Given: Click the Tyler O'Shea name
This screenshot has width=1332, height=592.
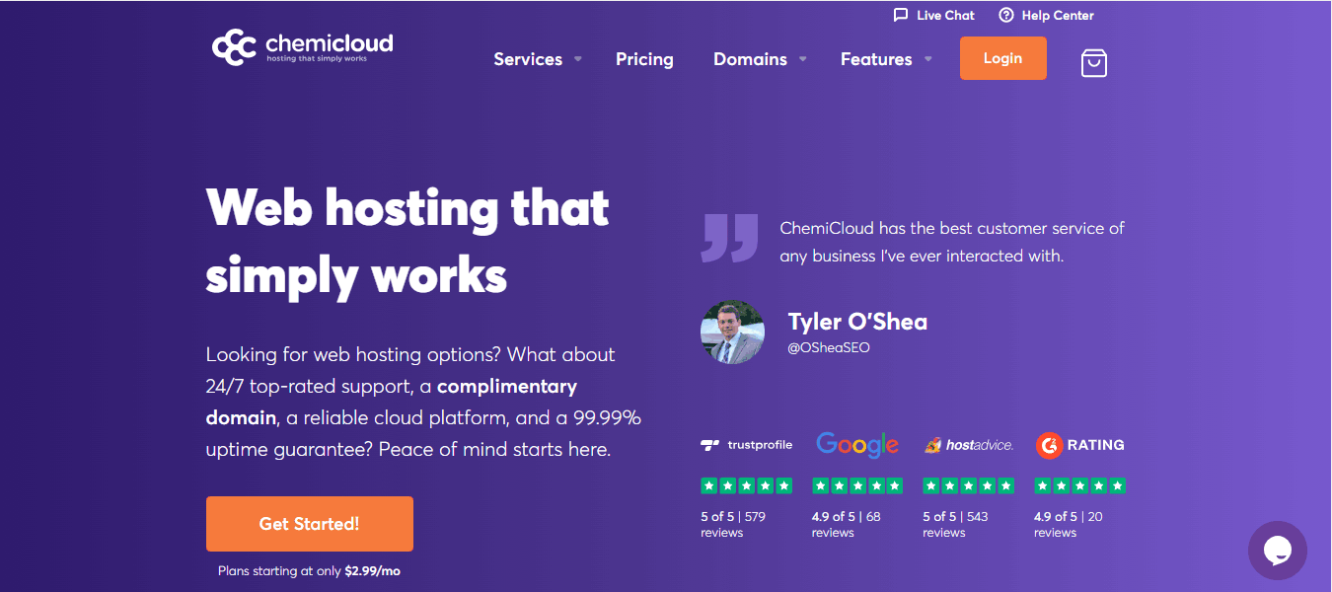Looking at the screenshot, I should pos(857,322).
